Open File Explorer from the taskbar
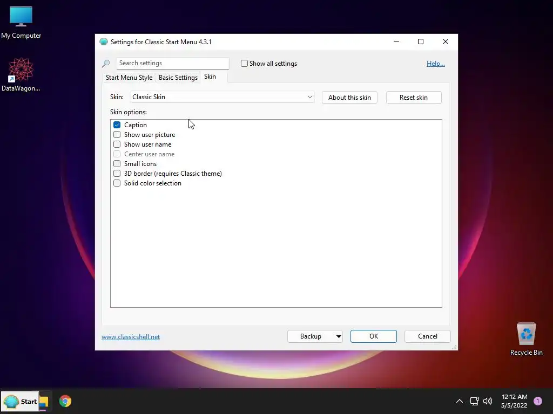This screenshot has width=553, height=414. (x=44, y=401)
